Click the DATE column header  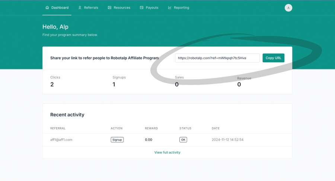(x=216, y=128)
